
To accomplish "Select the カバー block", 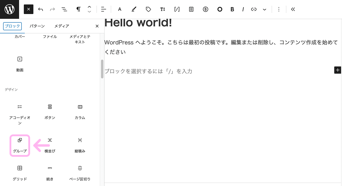I will (x=20, y=37).
